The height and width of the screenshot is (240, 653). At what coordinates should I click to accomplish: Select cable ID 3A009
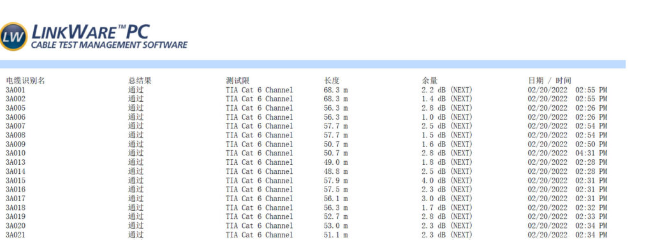click(x=15, y=145)
